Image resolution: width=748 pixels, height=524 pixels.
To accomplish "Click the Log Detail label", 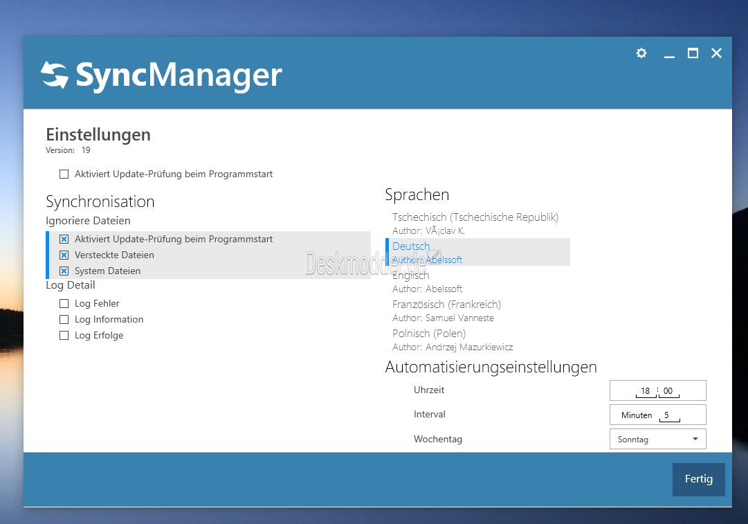I will [x=70, y=285].
